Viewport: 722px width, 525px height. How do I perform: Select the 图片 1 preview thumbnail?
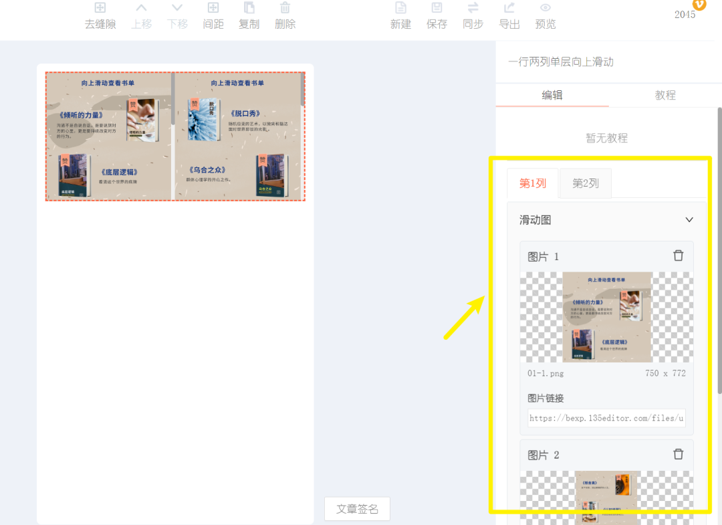click(x=606, y=317)
